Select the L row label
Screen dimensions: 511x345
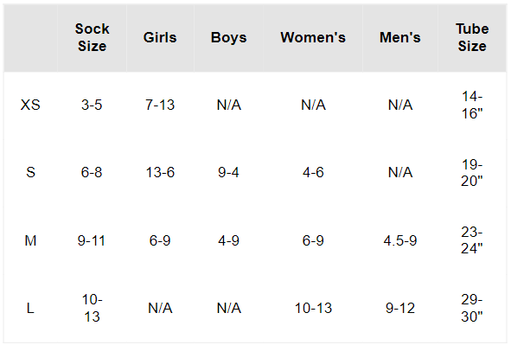30,308
